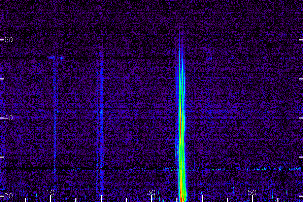Click the "20" vertical axis label
This screenshot has height=202, width=303.
click(x=8, y=196)
